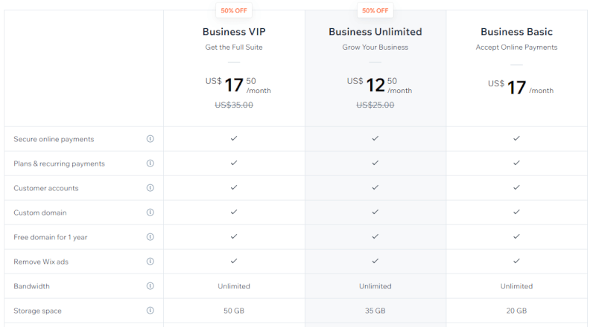Click the struck-through US$35.00 price
Screen dimensions: 596x327
[x=234, y=105]
